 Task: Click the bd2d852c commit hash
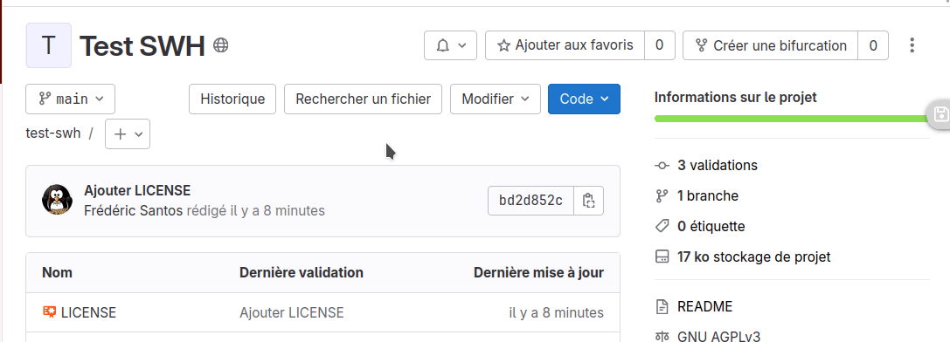(x=530, y=201)
